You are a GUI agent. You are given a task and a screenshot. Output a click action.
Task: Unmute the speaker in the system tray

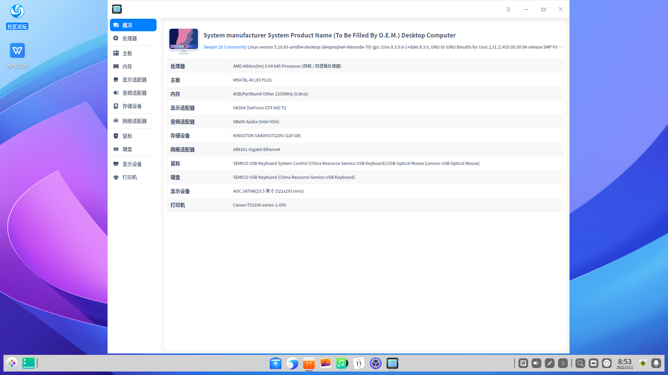(536, 363)
